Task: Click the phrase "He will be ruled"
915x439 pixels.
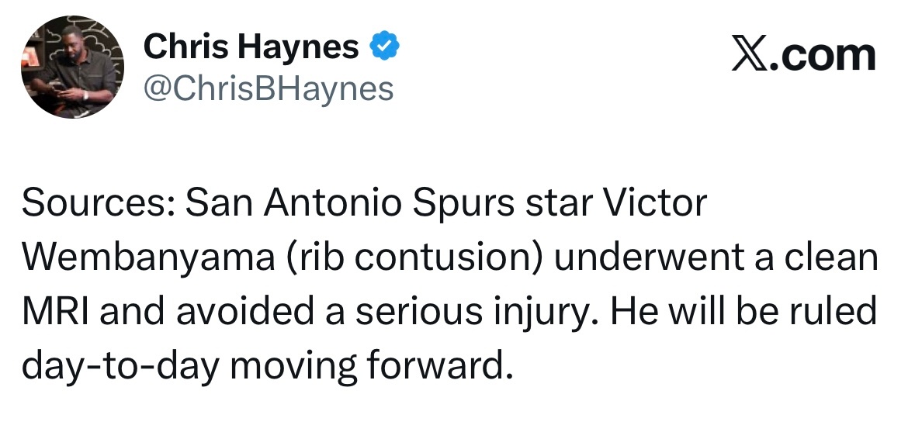Action: coord(743,311)
